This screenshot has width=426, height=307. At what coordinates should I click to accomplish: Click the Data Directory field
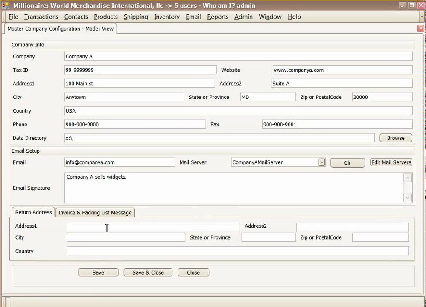point(219,138)
